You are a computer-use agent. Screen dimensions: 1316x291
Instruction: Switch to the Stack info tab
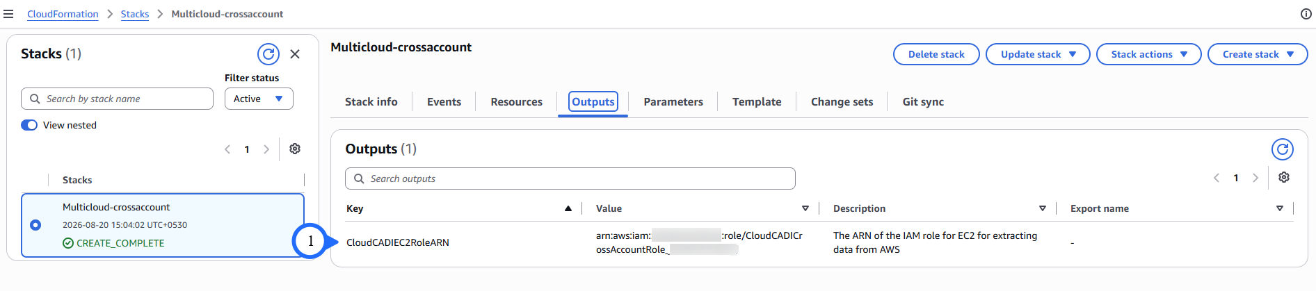[x=371, y=101]
